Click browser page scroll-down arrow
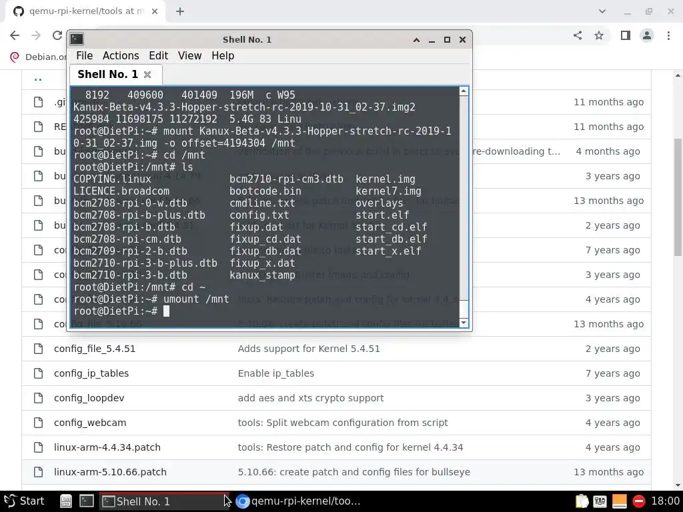This screenshot has height=512, width=683. click(678, 485)
